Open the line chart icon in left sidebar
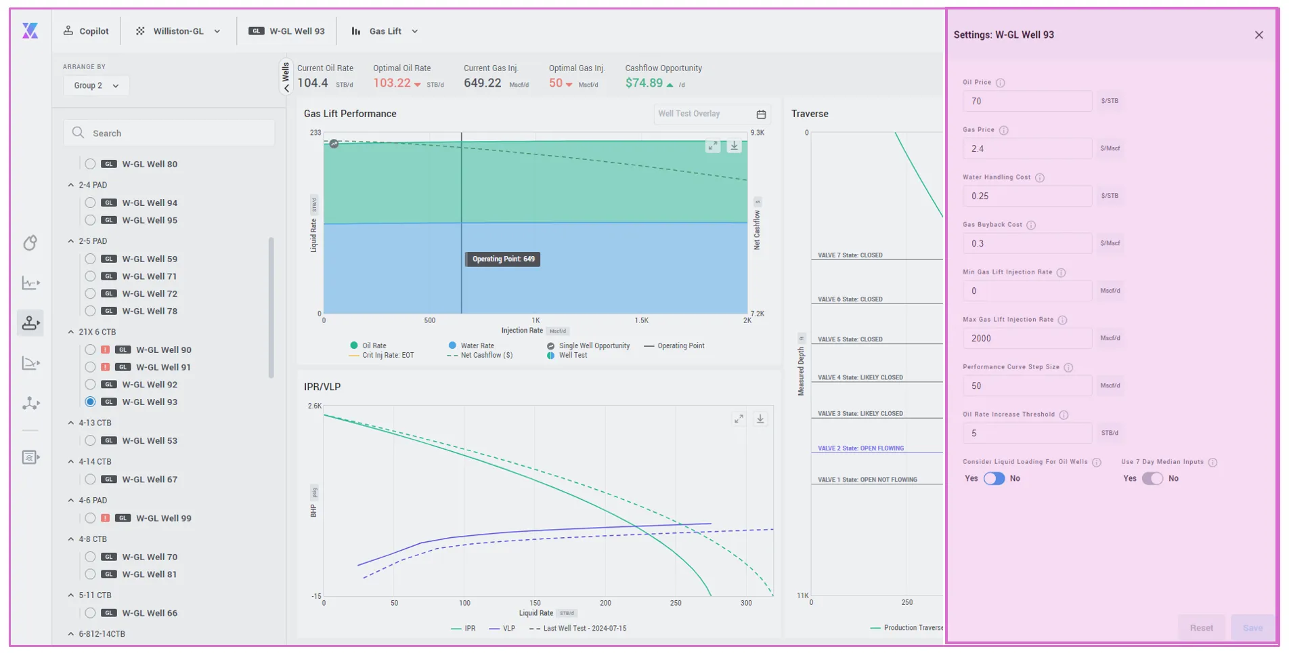 pos(30,282)
